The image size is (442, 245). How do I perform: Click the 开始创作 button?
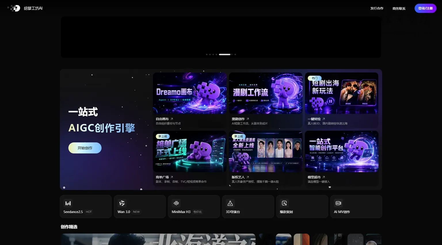point(85,148)
